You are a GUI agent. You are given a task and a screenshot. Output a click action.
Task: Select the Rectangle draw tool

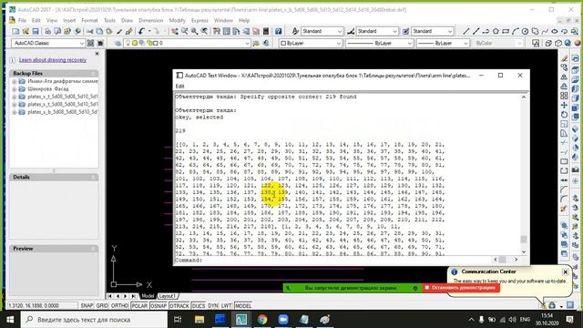tap(506, 32)
